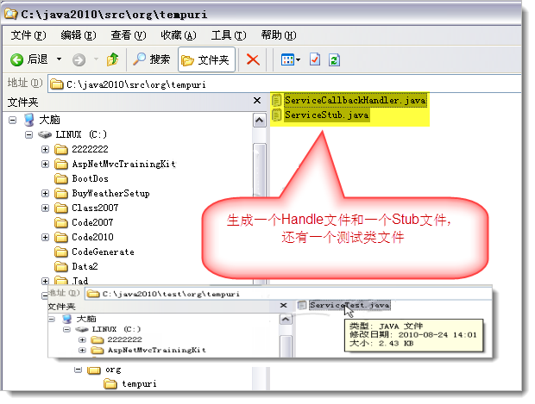Open the 查看(V) menu
535x404 pixels.
[129, 35]
